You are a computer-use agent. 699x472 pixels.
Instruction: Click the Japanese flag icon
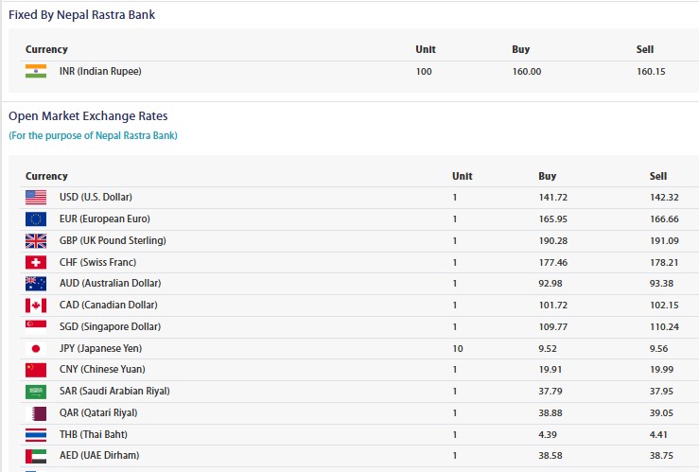[36, 348]
